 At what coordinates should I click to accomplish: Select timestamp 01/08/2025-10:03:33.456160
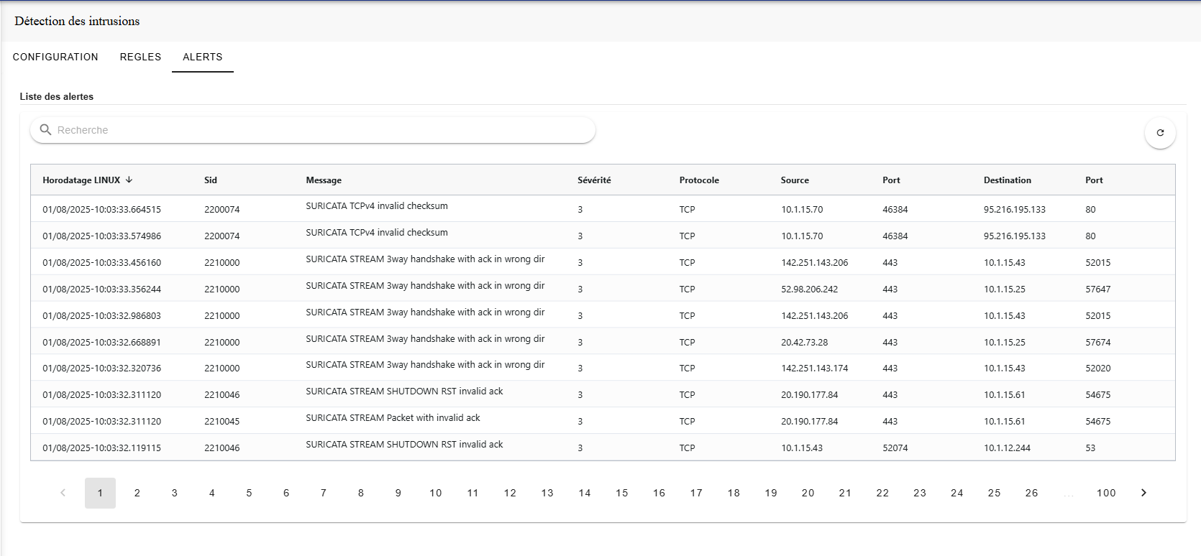tap(101, 263)
